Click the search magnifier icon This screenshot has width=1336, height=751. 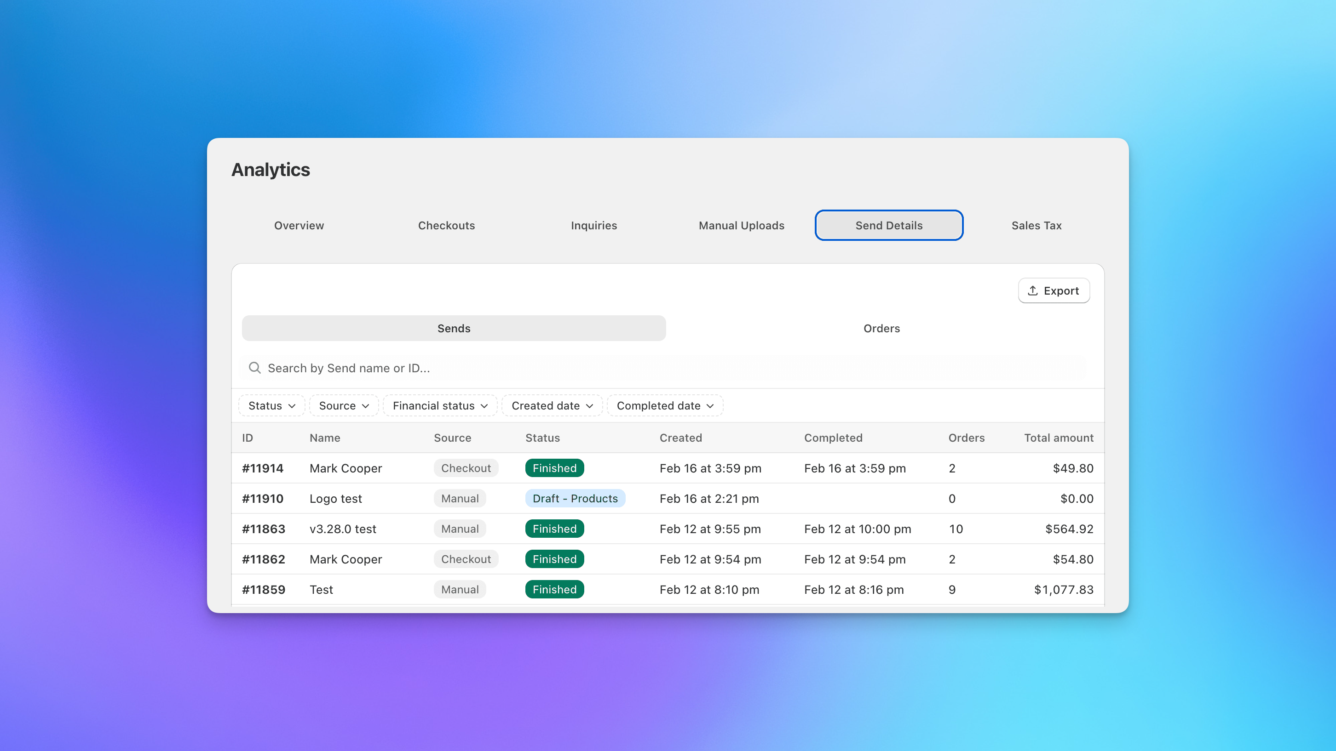(x=255, y=368)
